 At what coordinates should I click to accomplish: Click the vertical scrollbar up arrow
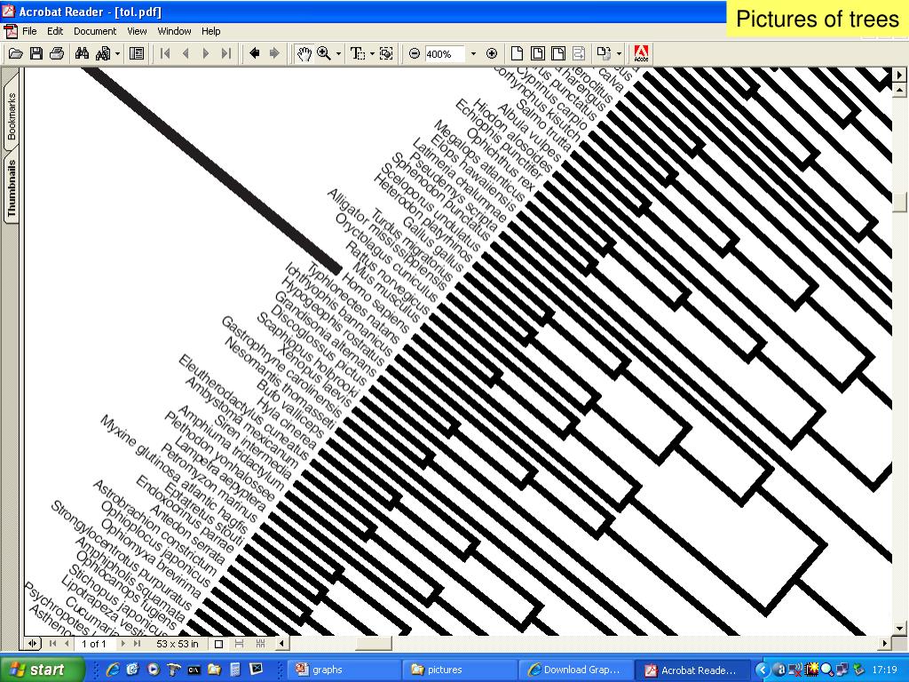(x=900, y=90)
